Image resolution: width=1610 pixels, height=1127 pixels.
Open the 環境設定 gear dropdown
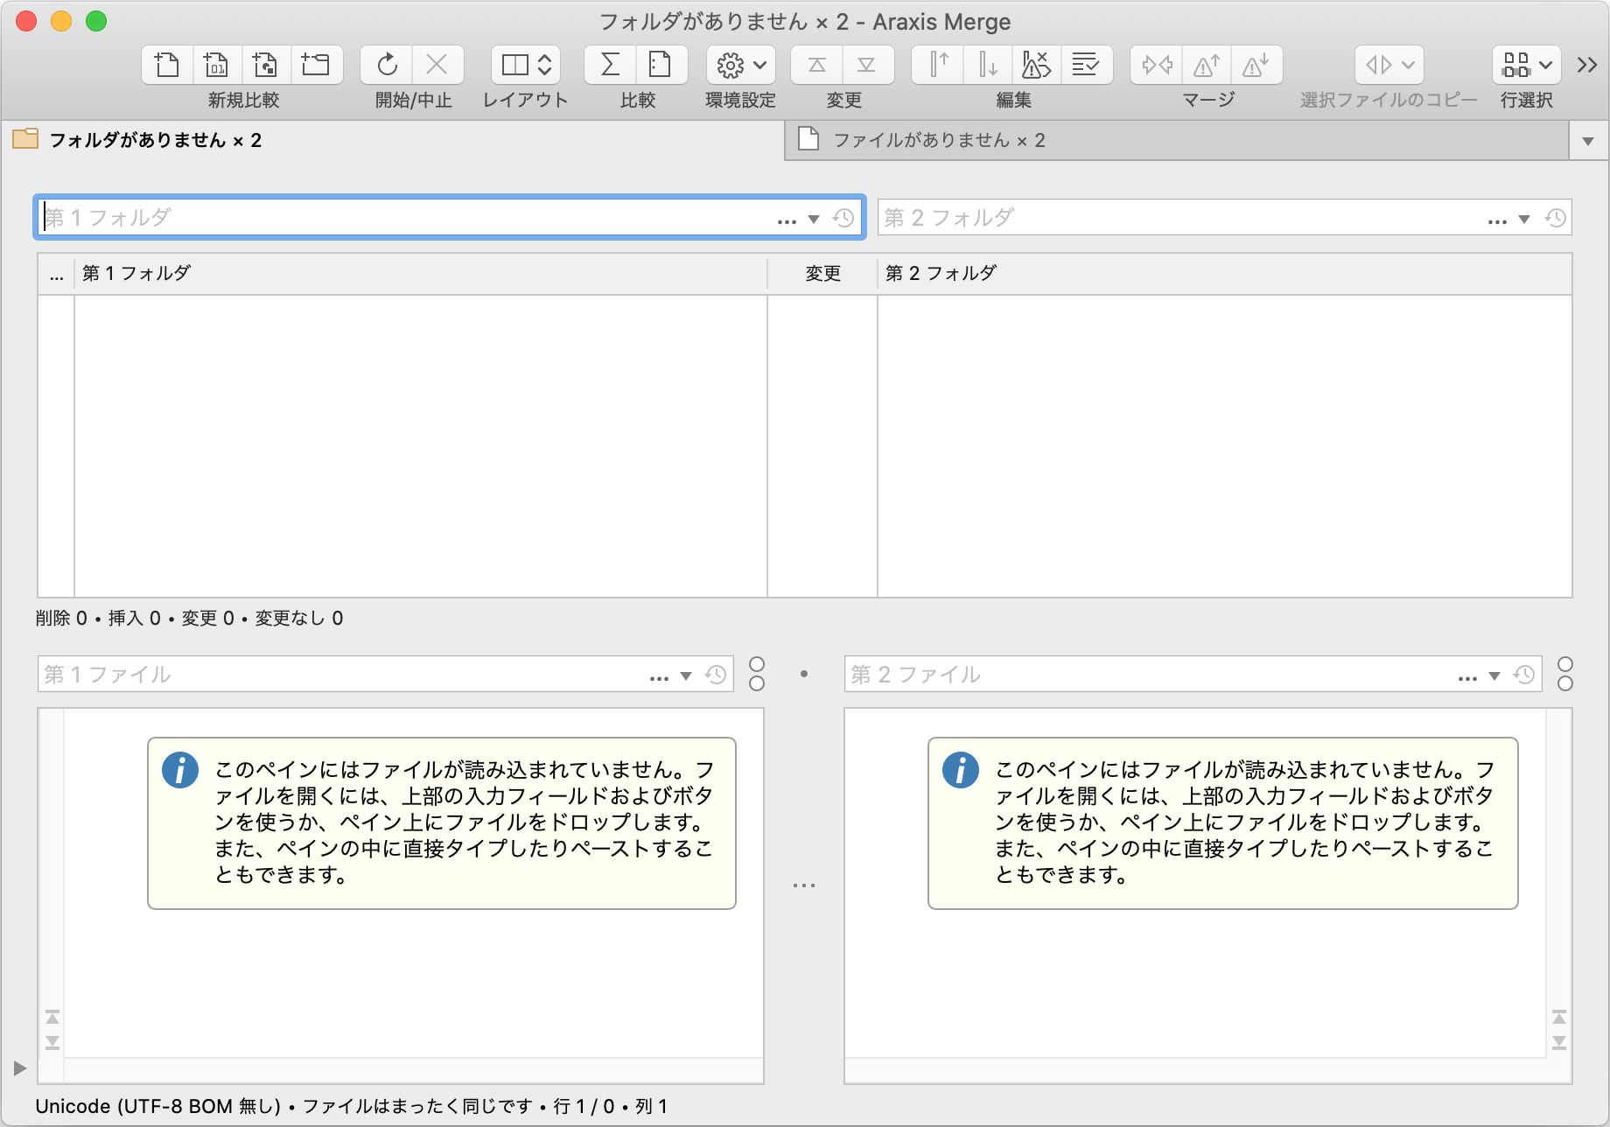point(741,65)
